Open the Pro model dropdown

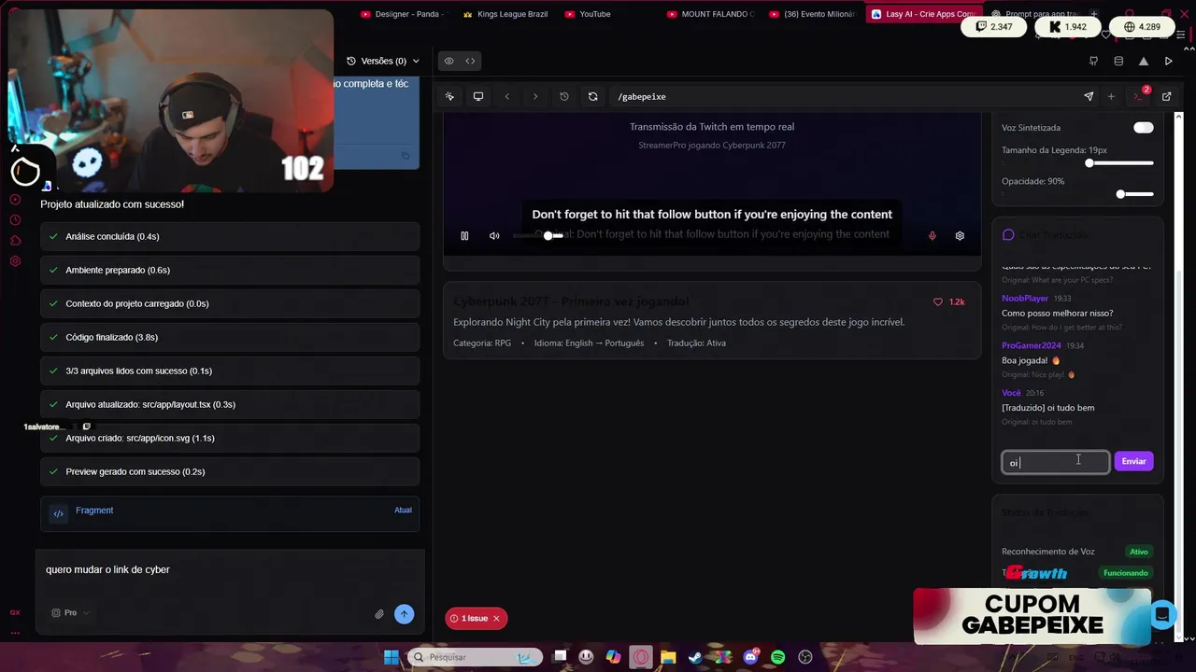pyautogui.click(x=70, y=613)
